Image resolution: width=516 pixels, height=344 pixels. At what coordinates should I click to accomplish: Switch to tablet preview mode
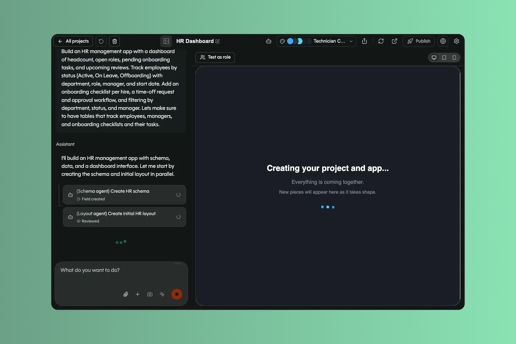click(x=444, y=58)
